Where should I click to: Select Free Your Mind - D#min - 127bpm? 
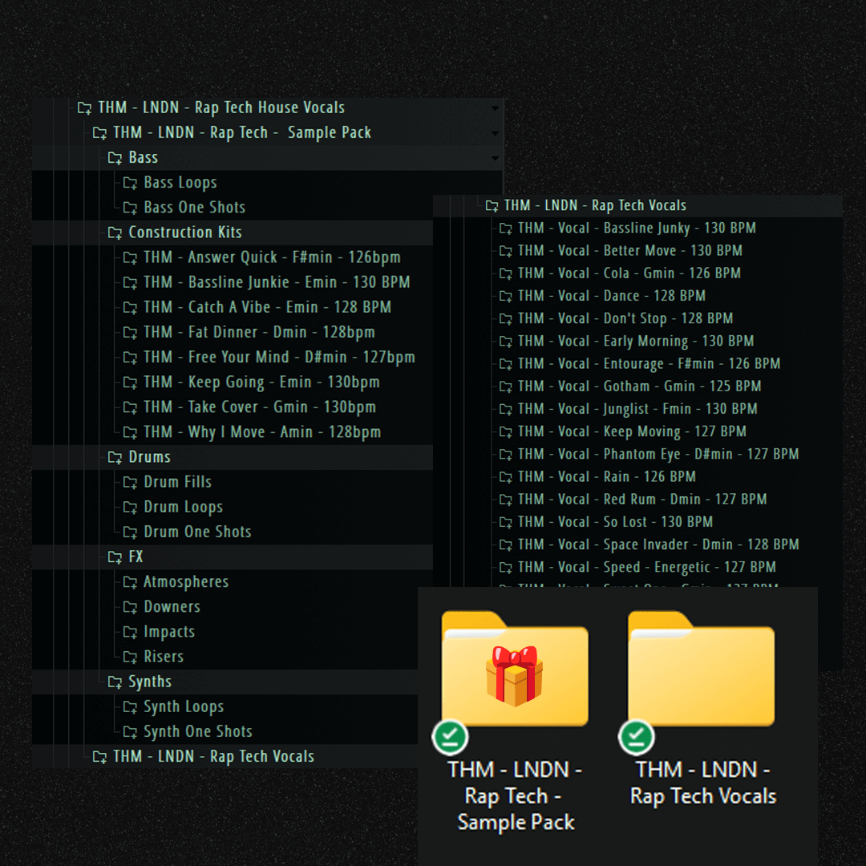279,357
